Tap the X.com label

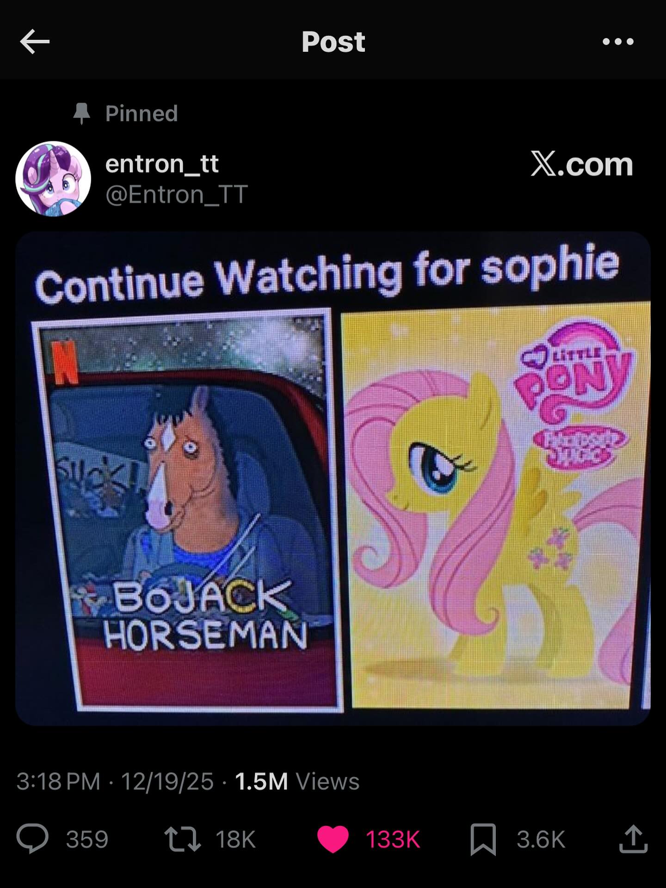click(x=582, y=164)
